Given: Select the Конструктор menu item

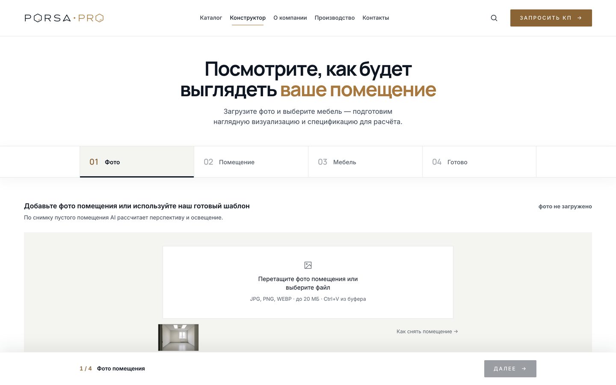Looking at the screenshot, I should tap(248, 18).
